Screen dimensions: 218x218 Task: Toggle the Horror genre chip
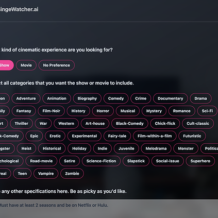tap(103, 111)
